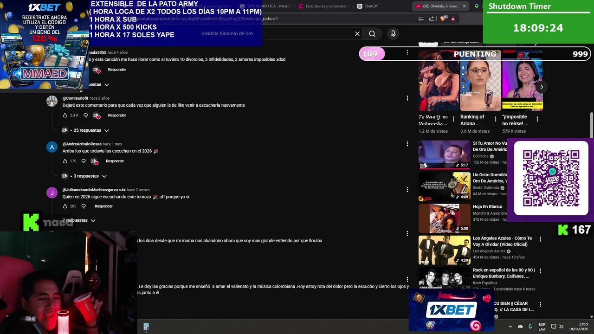Click the share icon in address bar
The height and width of the screenshot is (334, 594).
(x=432, y=19)
